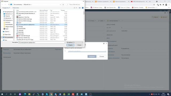
Task: Go up one folder level arrow
Action: coord(9,5)
